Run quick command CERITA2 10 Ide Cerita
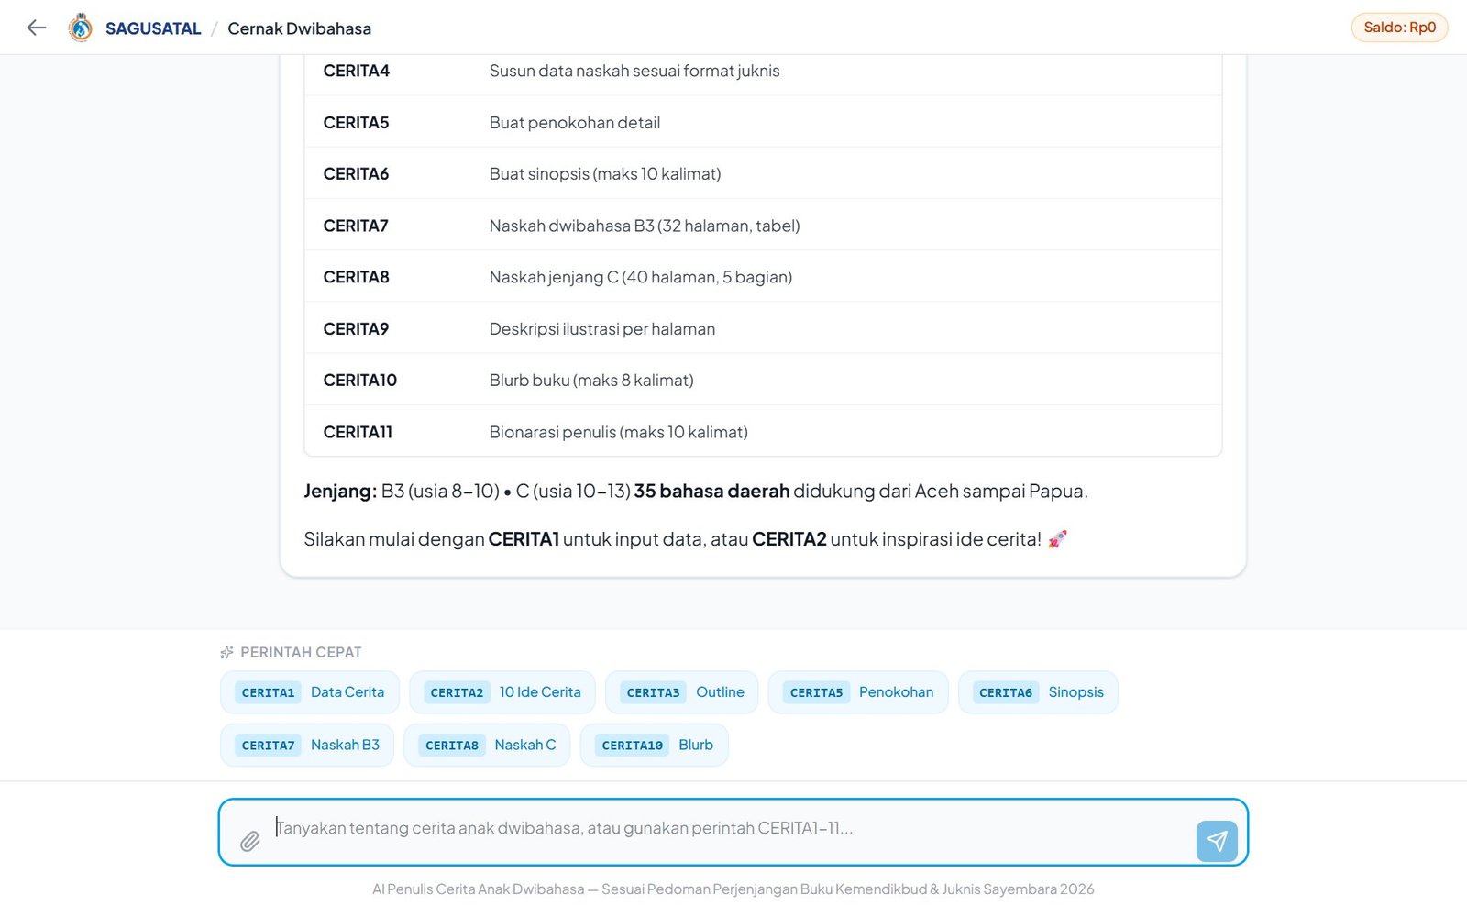This screenshot has height=917, width=1467. (x=502, y=692)
